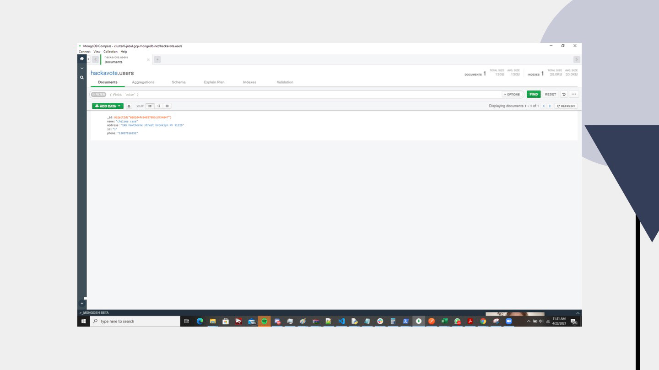Open the past queries history icon
This screenshot has width=659, height=370.
click(x=564, y=94)
